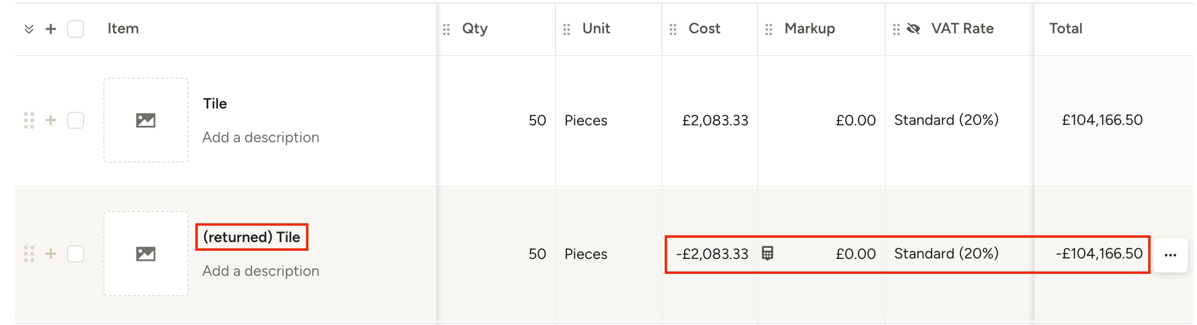Click the Unit column drag handle

click(567, 29)
